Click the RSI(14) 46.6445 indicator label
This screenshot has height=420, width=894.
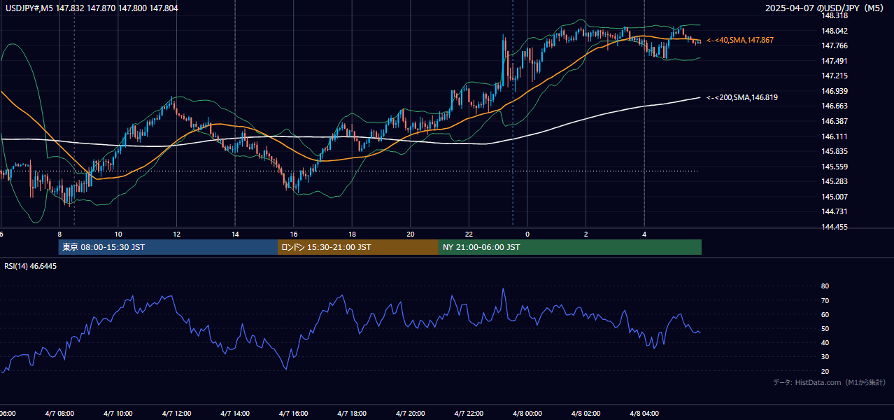tap(31, 266)
